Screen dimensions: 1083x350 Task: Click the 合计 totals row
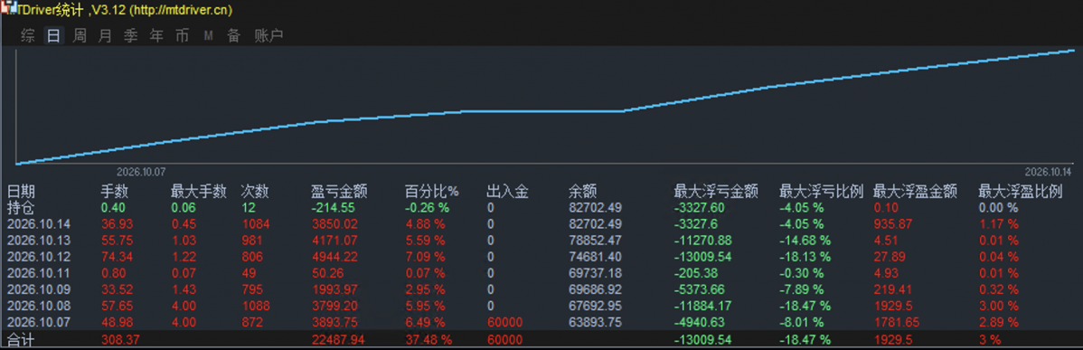pos(541,340)
